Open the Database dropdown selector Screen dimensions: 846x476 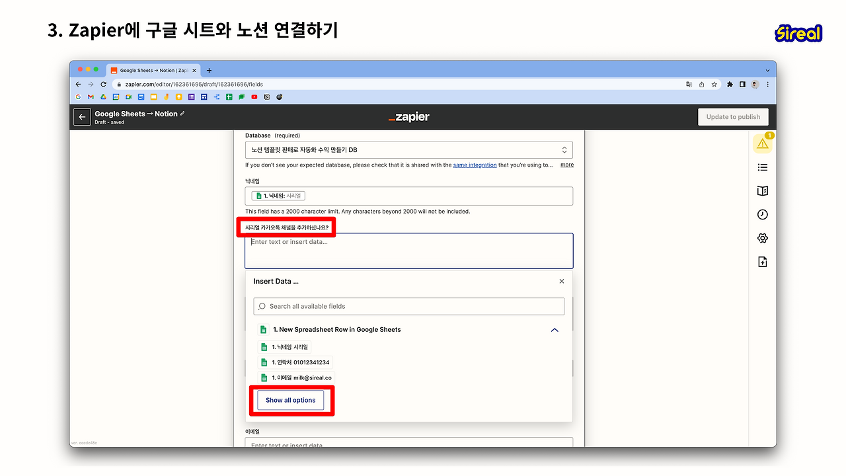[409, 150]
